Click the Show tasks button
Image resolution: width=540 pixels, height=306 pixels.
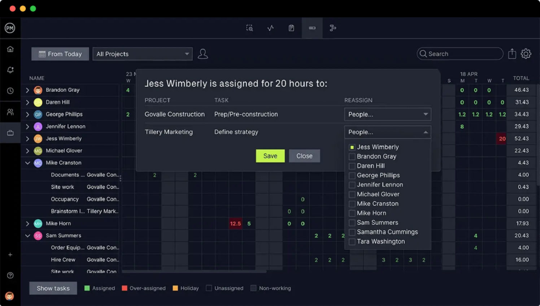pyautogui.click(x=53, y=288)
